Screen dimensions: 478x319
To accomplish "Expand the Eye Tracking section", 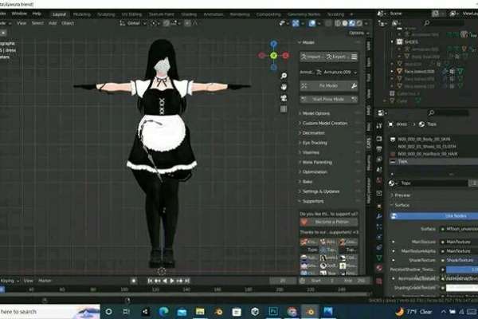I will (315, 143).
